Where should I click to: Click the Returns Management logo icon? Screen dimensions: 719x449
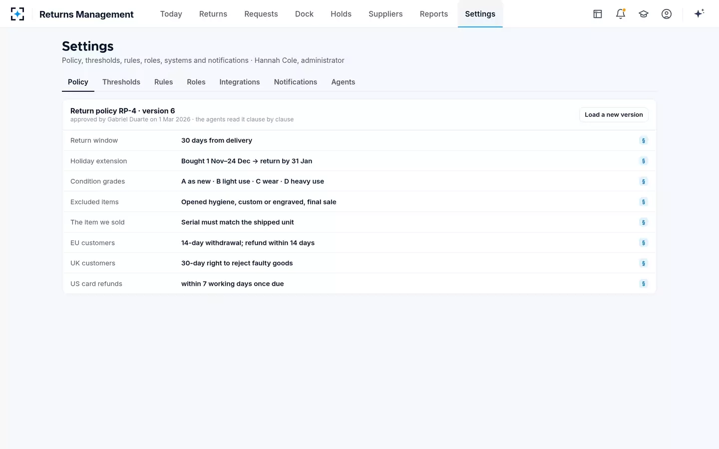click(17, 14)
